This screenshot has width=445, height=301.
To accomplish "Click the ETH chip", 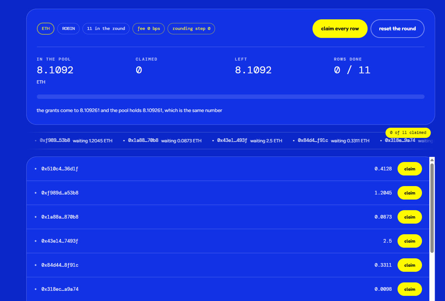I will pos(46,29).
